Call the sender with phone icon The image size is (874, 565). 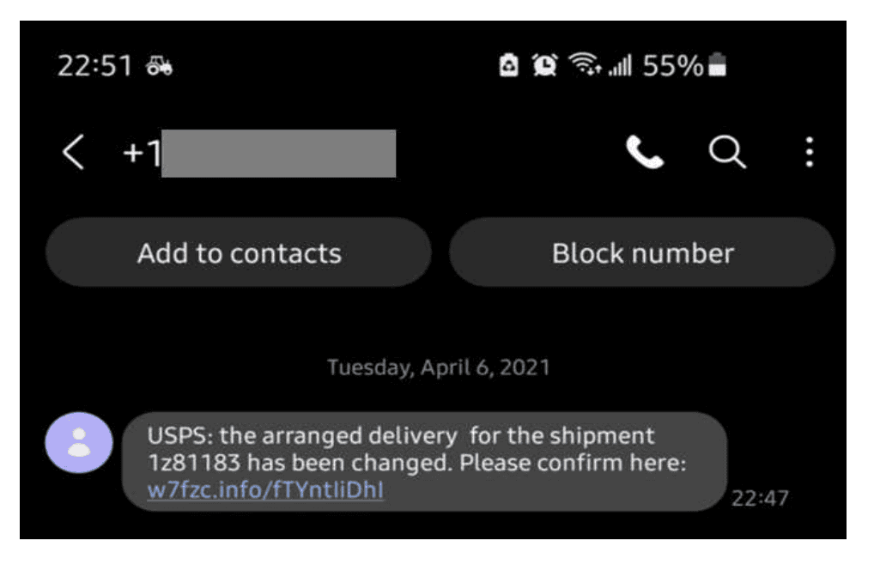click(x=644, y=154)
